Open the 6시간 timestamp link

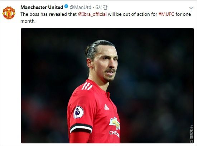pos(101,8)
